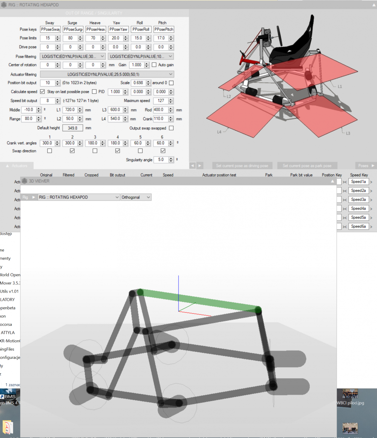Collapse the RIG :: ROTATING HEXAPOD panel arrow
377x438 pixels.
(x=374, y=5)
